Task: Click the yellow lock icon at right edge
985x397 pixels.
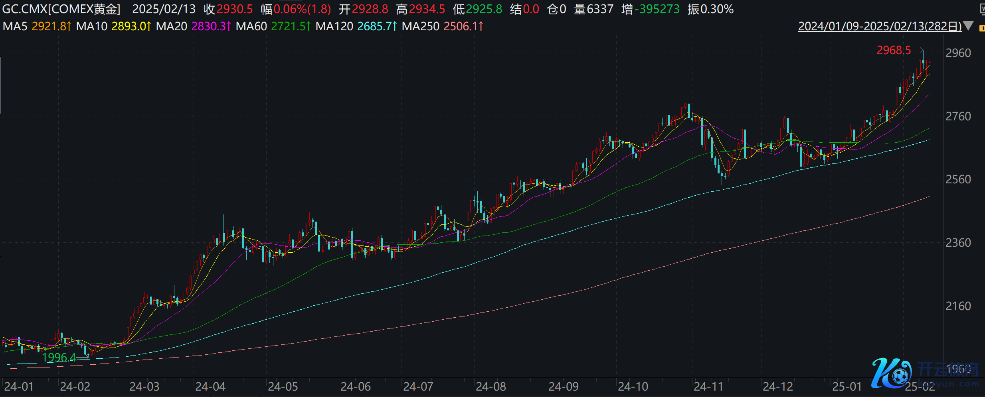Action: 982,28
